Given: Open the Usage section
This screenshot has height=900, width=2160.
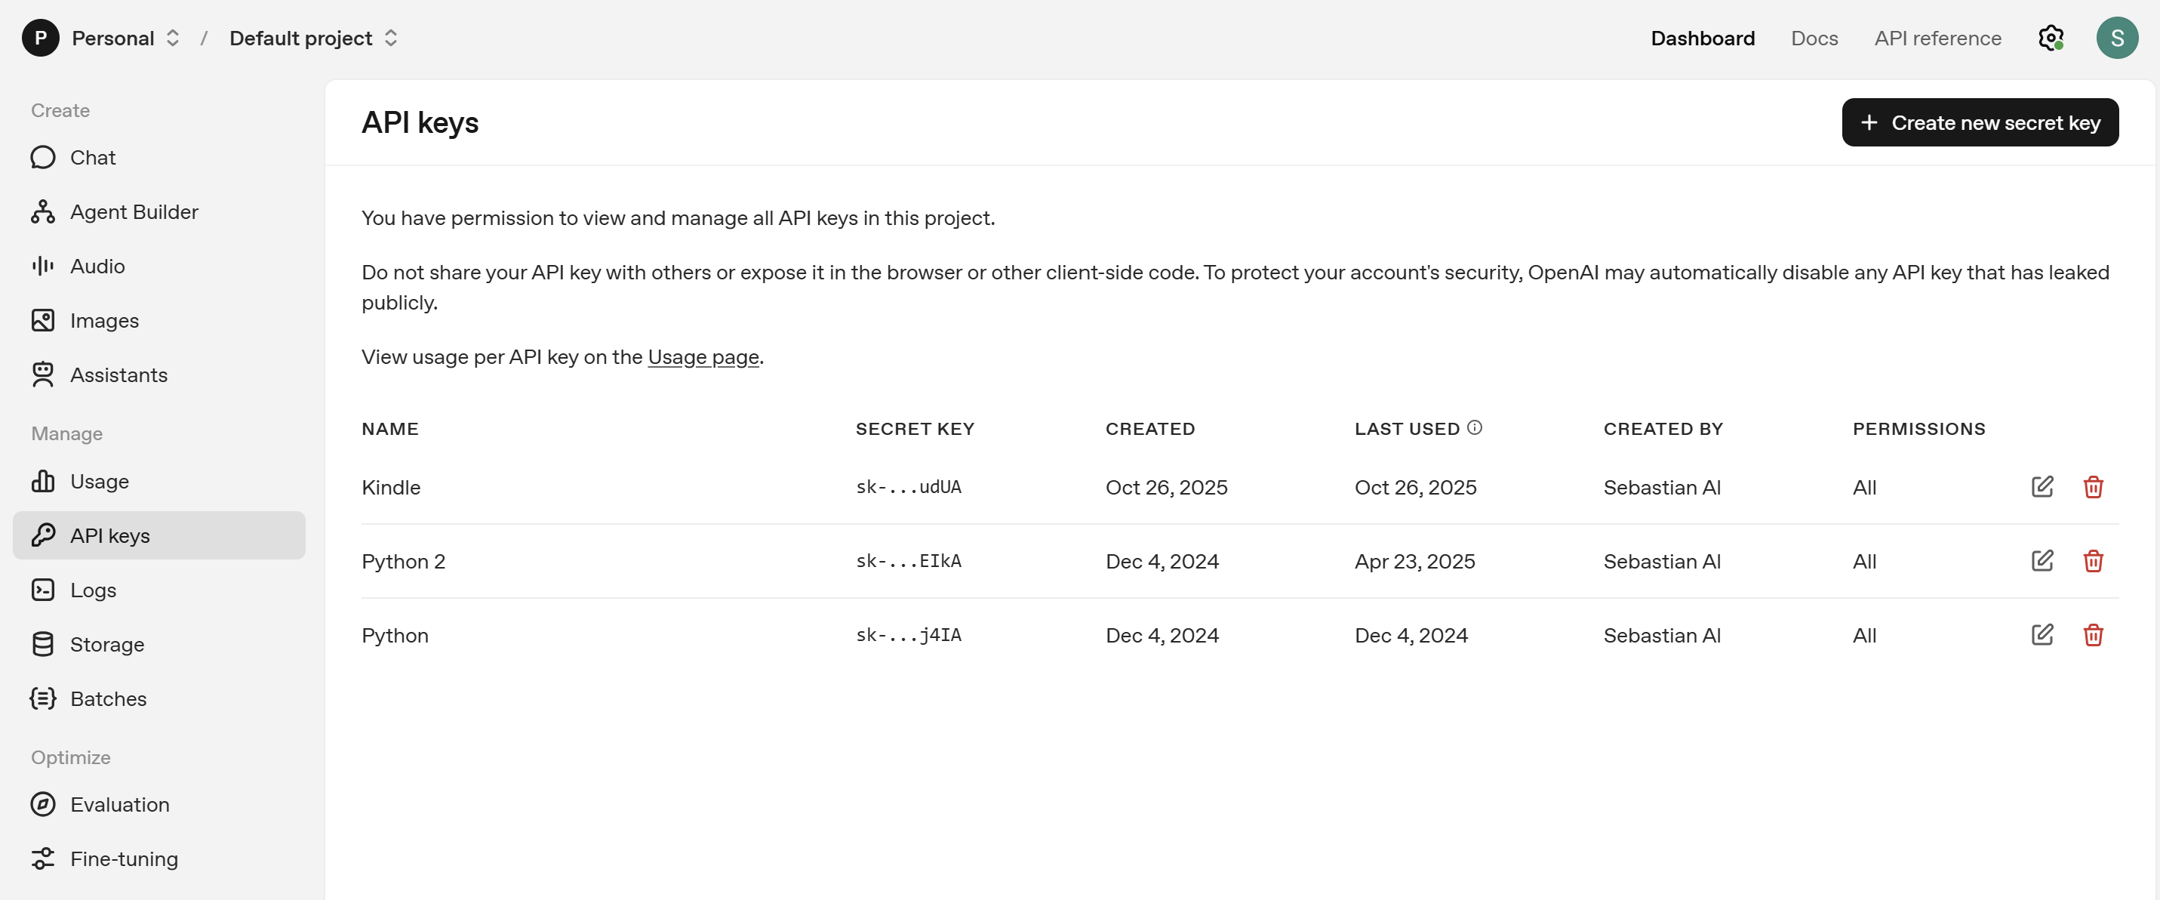Looking at the screenshot, I should click(99, 482).
